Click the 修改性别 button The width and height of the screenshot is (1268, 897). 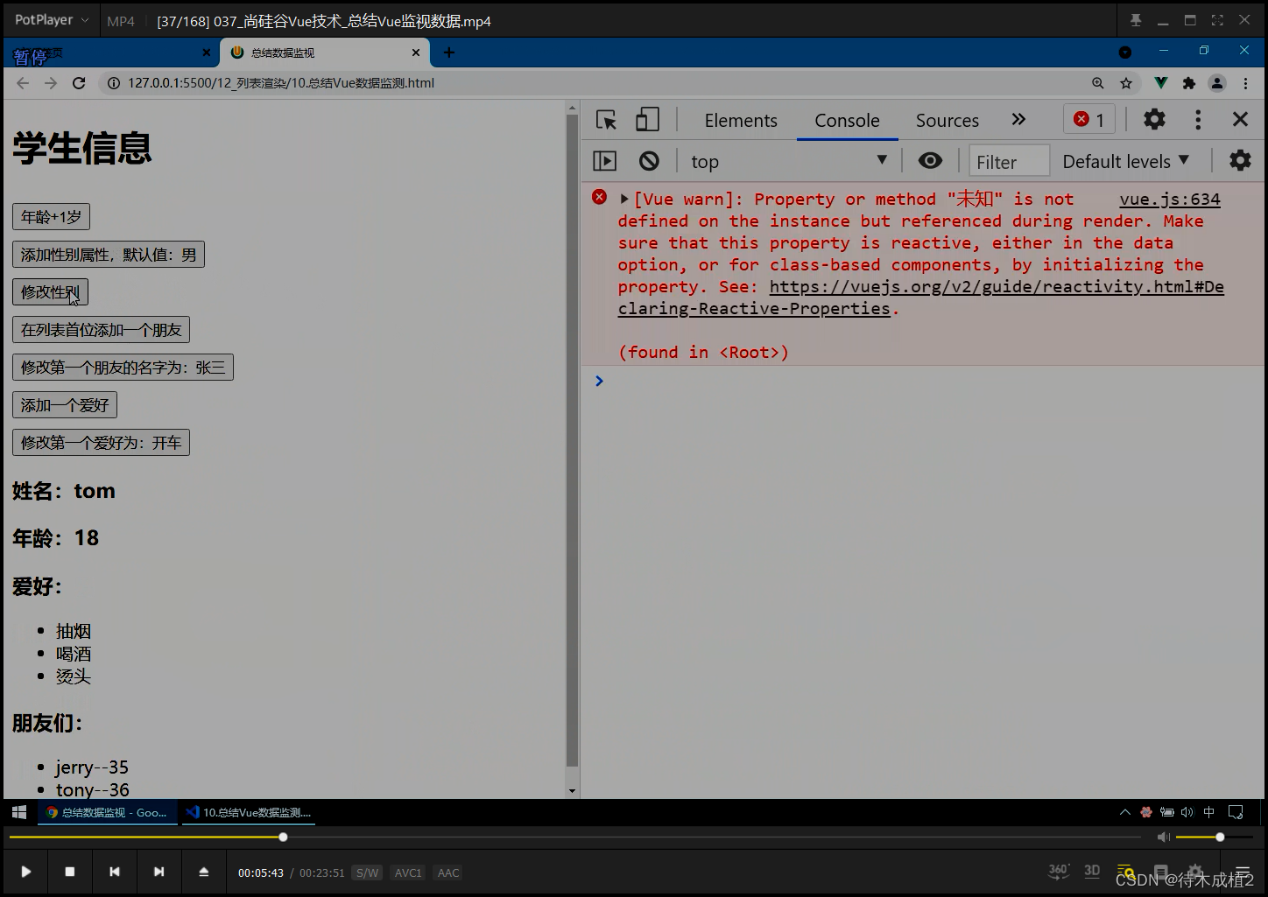click(x=50, y=292)
